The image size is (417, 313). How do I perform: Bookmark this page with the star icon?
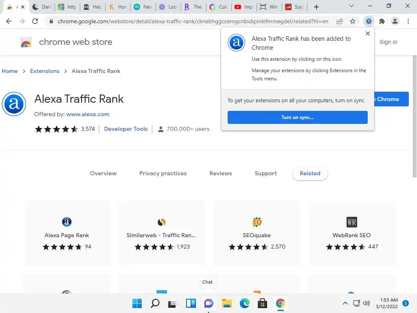353,21
